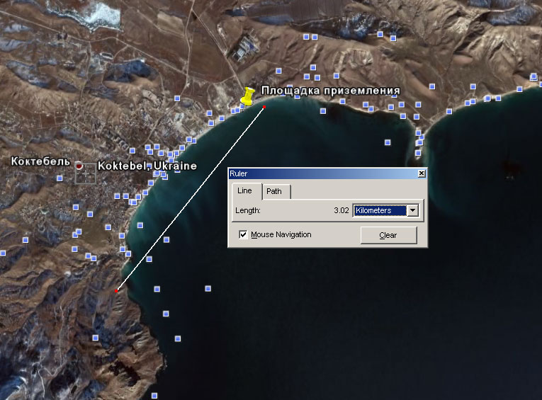
Task: Click the yellow pushpin placemark
Action: (247, 96)
